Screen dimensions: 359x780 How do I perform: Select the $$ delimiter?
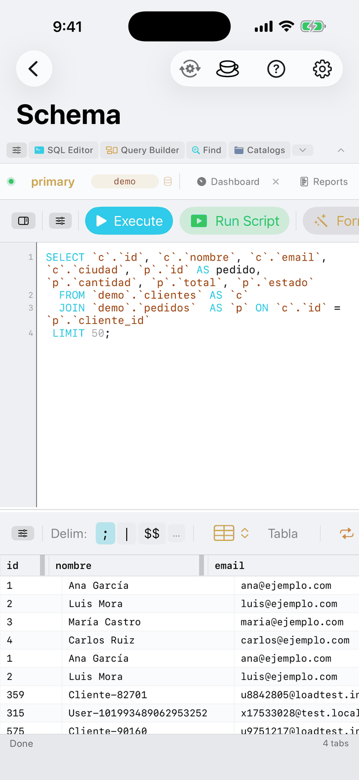click(152, 533)
